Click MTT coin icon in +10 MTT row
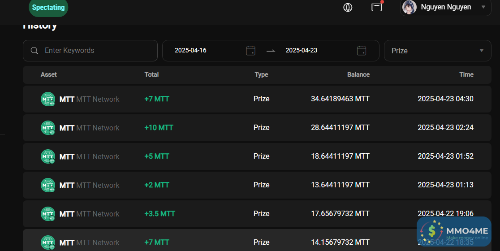 (x=47, y=128)
